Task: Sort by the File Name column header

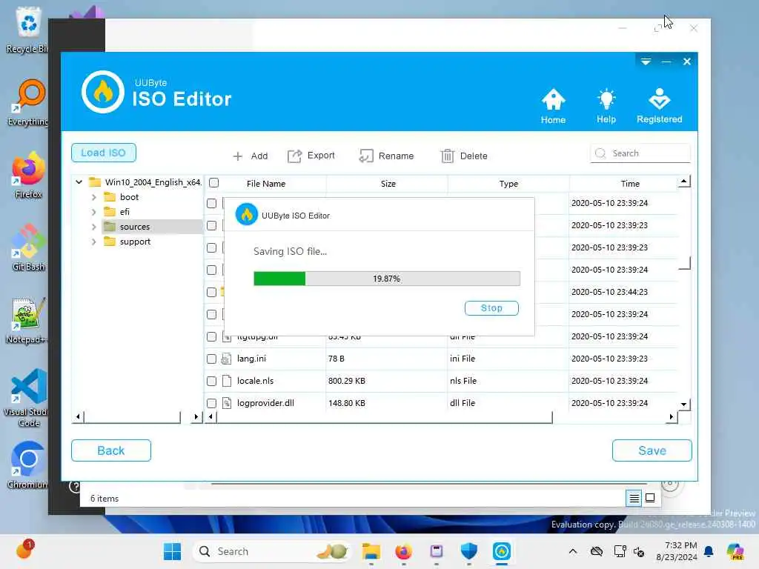Action: [x=266, y=184]
